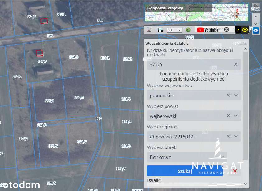
Task: Select the medium eye size option
Action: point(256,24)
